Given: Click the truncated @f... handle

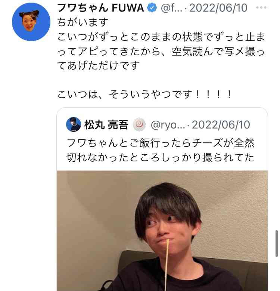Looking at the screenshot, I should pyautogui.click(x=171, y=8).
